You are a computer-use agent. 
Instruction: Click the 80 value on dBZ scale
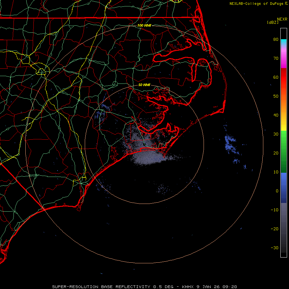point(276,39)
